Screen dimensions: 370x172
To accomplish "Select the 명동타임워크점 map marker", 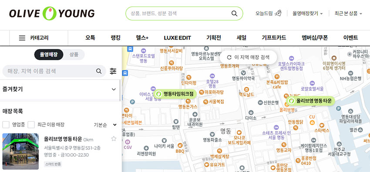I will [x=175, y=94].
